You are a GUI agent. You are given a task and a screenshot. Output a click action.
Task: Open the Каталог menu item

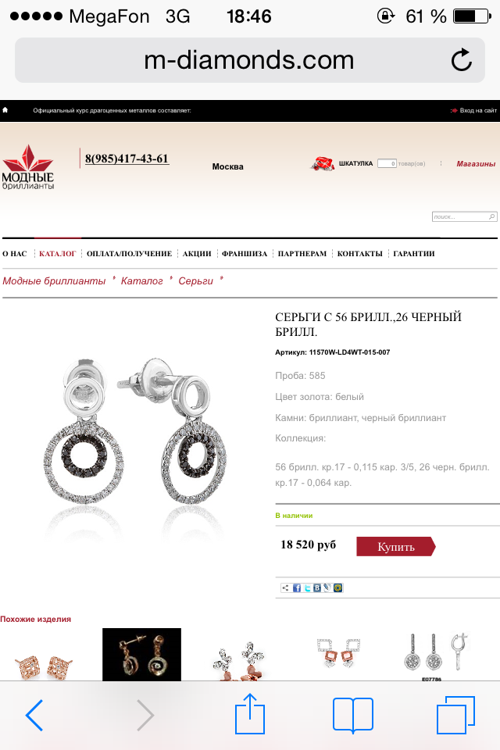(x=57, y=253)
